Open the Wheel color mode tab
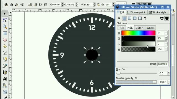The image size is (177, 99). tap(150, 28)
